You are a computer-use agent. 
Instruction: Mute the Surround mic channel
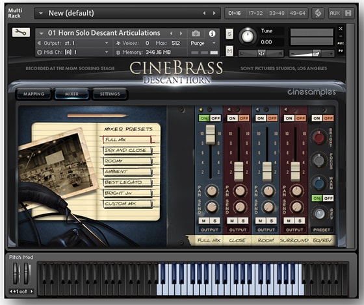pyautogui.click(x=289, y=221)
